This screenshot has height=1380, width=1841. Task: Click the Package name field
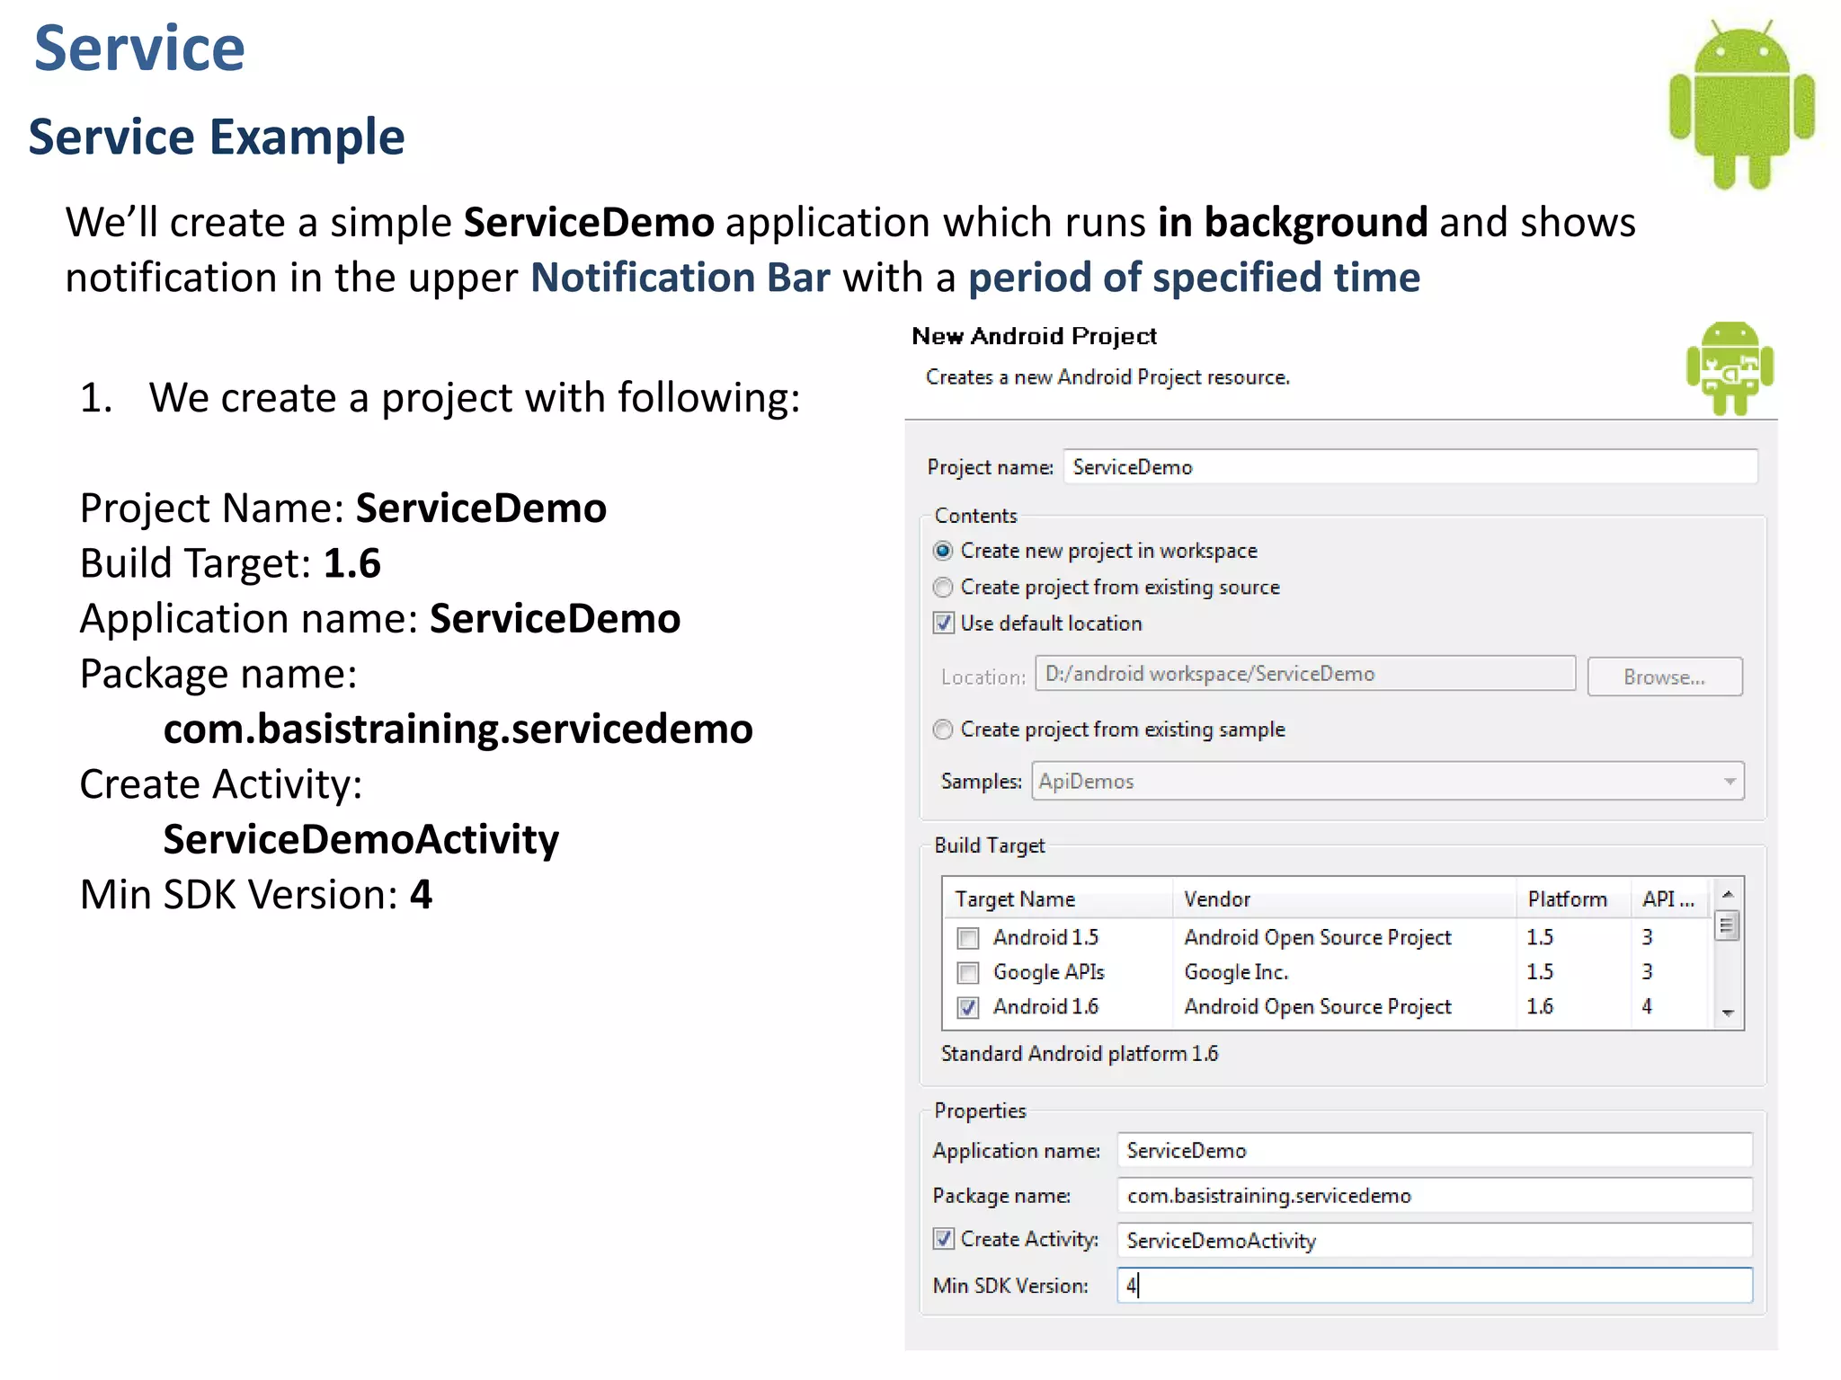[1434, 1196]
